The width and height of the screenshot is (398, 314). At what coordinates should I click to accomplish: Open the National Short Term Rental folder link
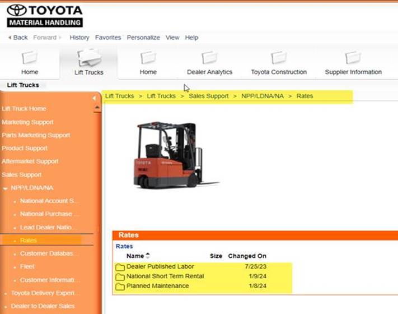[x=165, y=276]
